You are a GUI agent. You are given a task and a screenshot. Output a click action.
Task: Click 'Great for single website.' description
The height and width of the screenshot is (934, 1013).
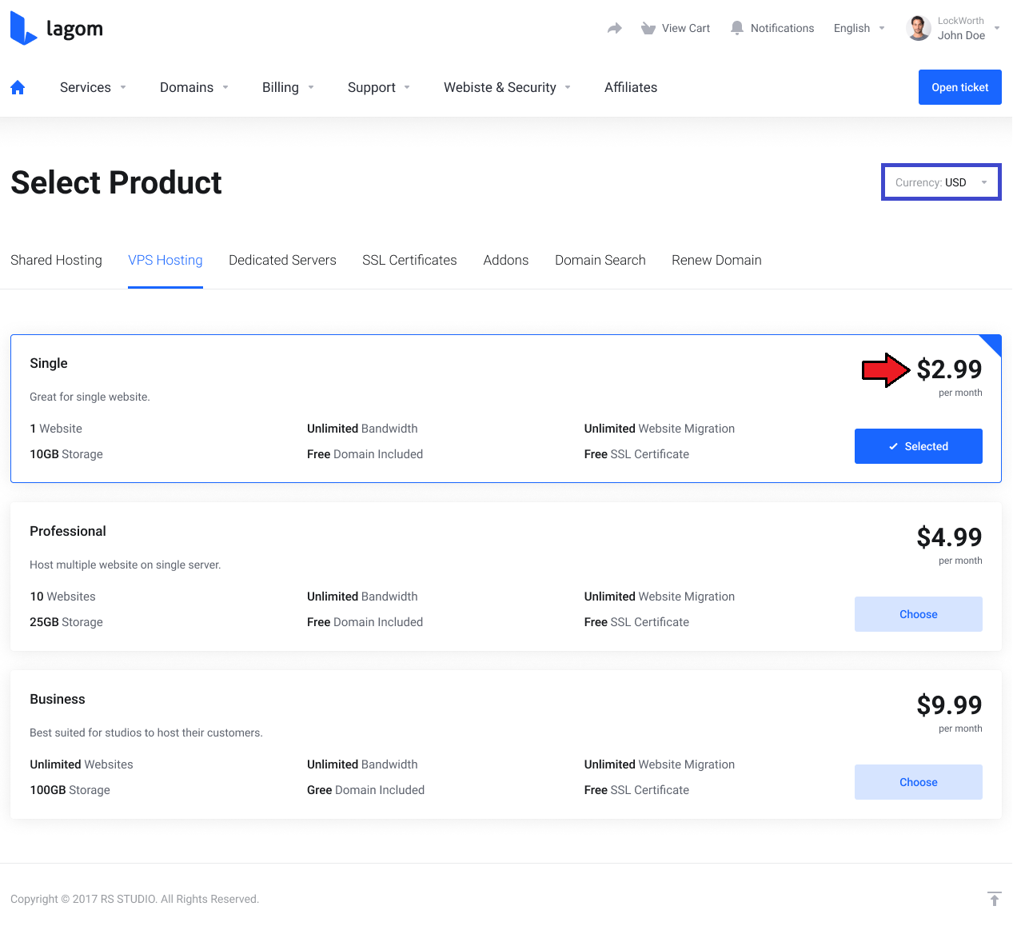click(x=90, y=397)
